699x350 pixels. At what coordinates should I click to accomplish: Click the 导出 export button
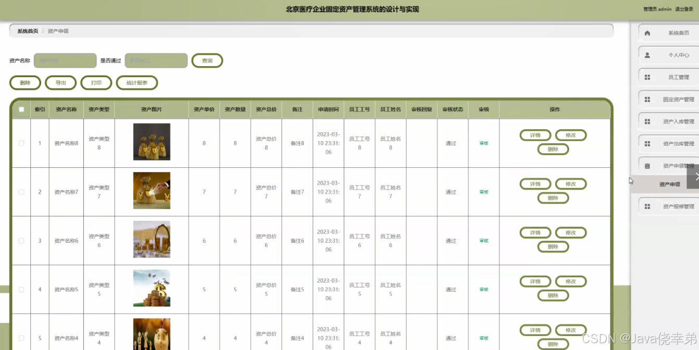tap(61, 83)
